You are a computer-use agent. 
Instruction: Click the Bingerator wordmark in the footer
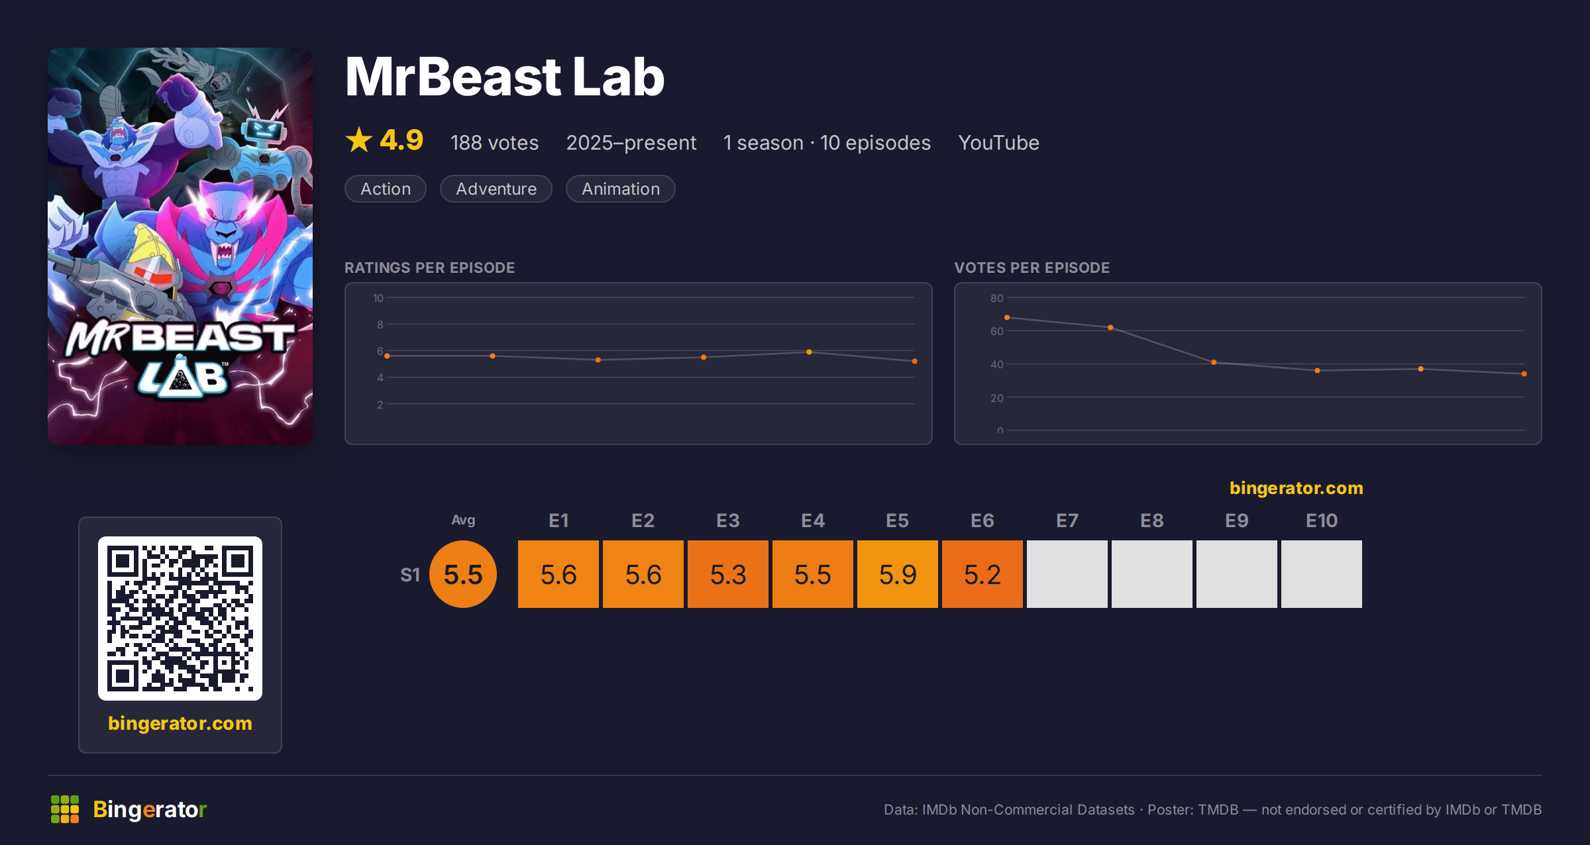(150, 809)
